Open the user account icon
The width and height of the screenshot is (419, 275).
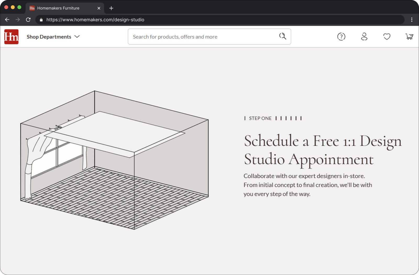[x=364, y=37]
